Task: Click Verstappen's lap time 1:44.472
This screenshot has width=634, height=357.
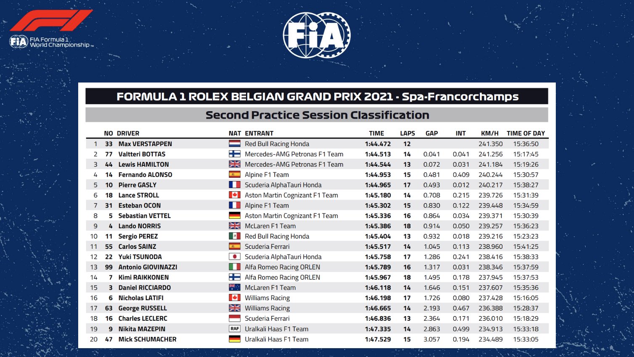Action: pos(378,144)
